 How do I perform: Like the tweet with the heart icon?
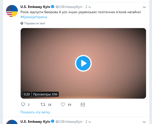coord(63,105)
